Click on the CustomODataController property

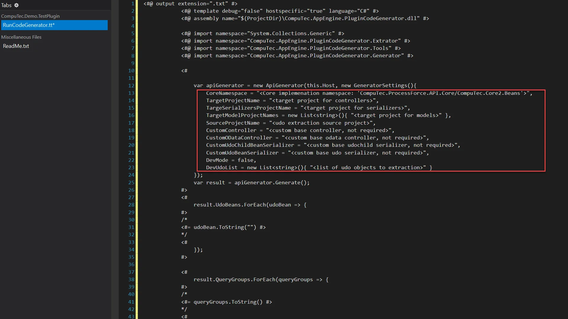tap(239, 138)
